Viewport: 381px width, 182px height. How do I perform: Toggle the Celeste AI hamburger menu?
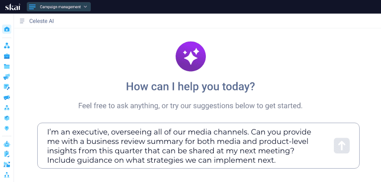tap(22, 21)
